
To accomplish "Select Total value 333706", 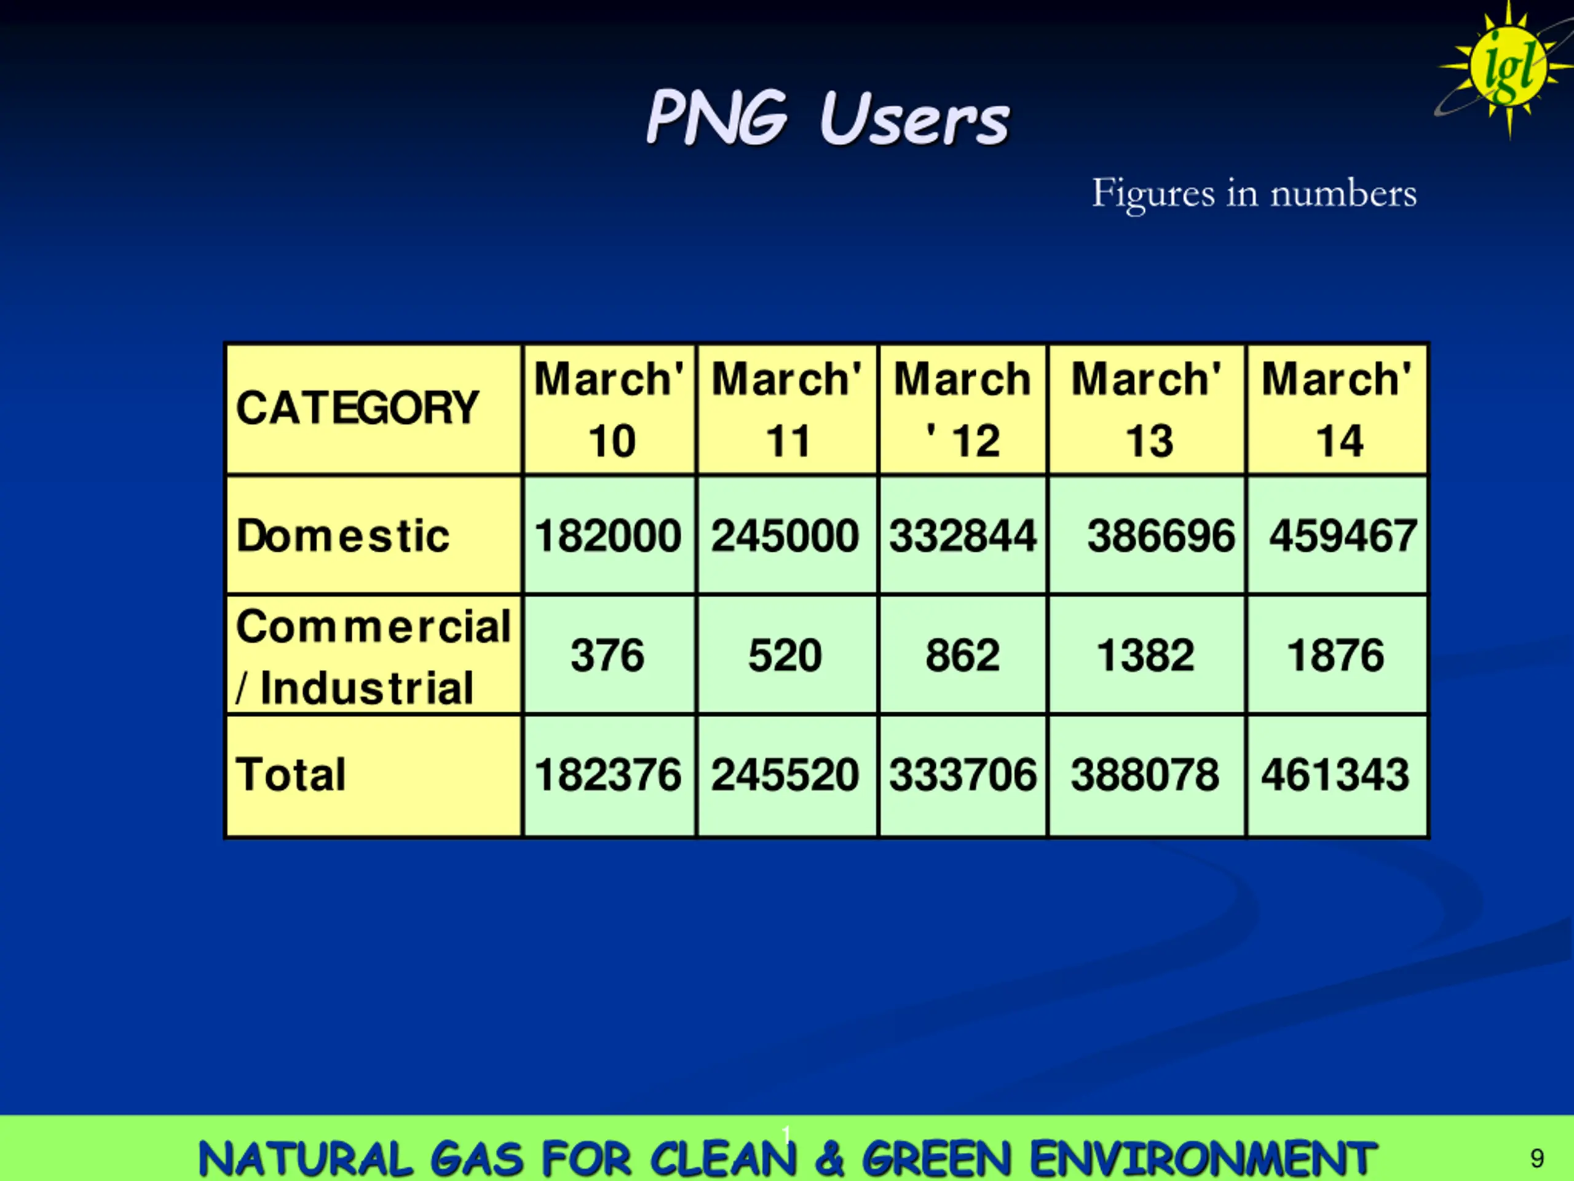I will [x=963, y=774].
